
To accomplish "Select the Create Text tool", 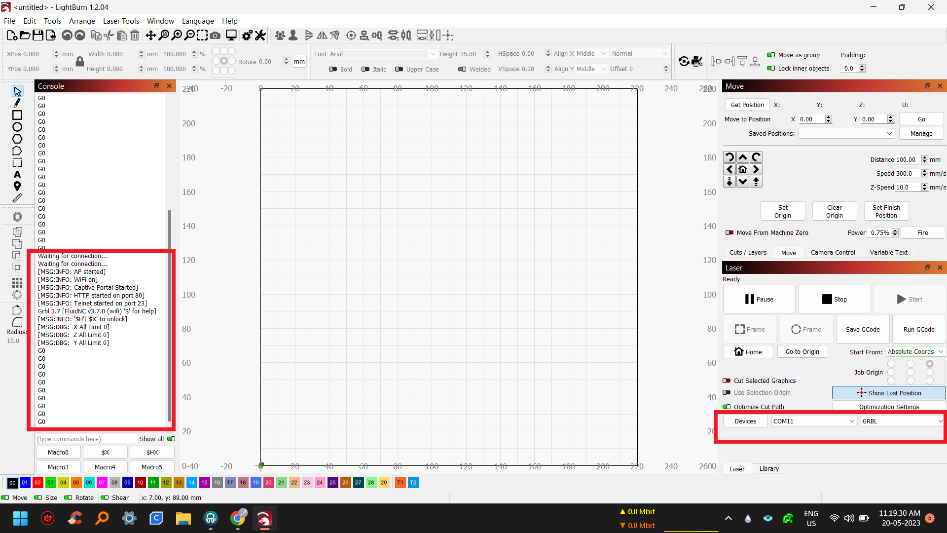I will coord(17,174).
